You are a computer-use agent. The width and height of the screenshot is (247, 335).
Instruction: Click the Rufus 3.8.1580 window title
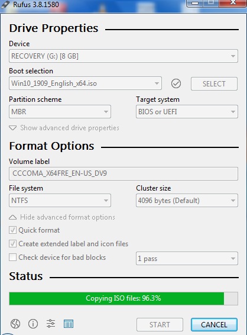point(36,5)
